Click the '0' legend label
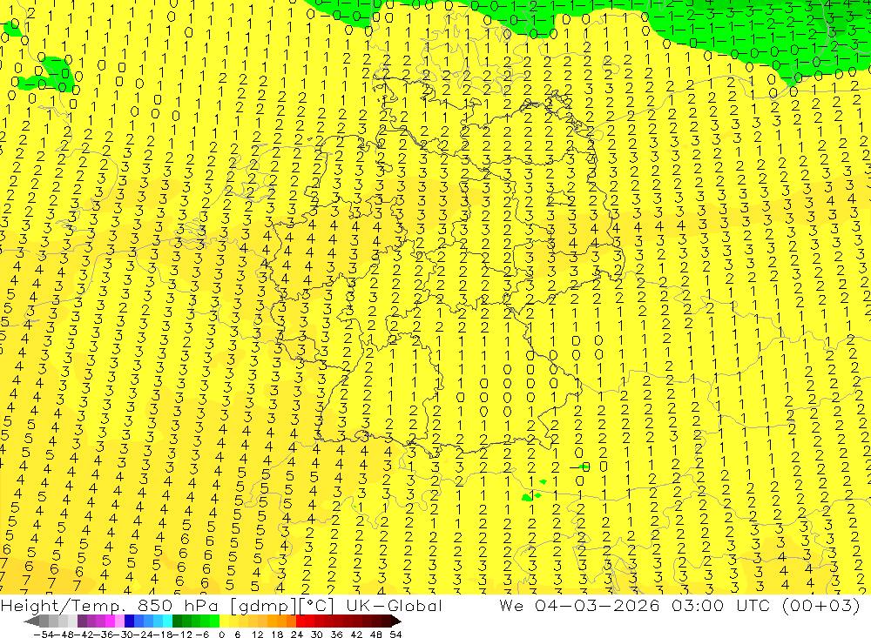871x638 pixels. 221,635
